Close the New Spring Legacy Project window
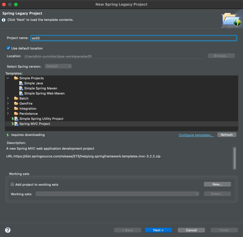Viewport: 243px width, 237px height. [x=4, y=4]
